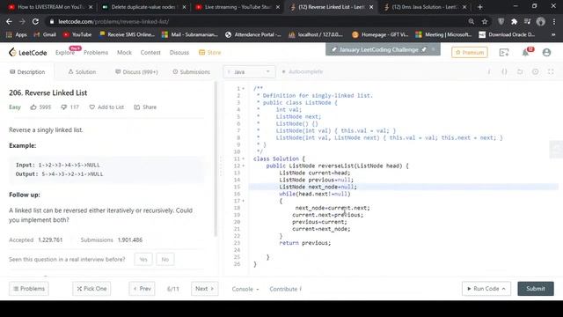The height and width of the screenshot is (317, 563).
Task: Open the Explore menu
Action: pyautogui.click(x=65, y=53)
